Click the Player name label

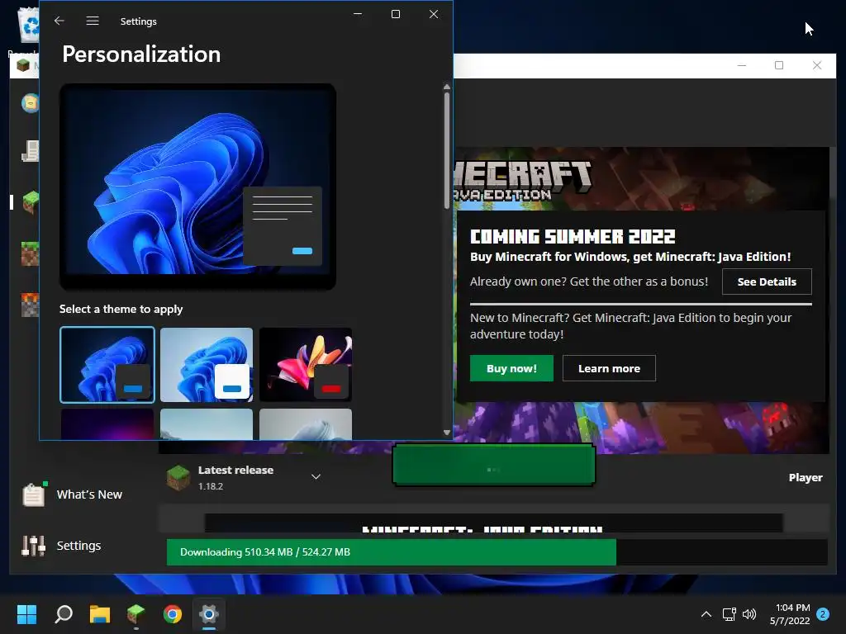click(x=806, y=478)
